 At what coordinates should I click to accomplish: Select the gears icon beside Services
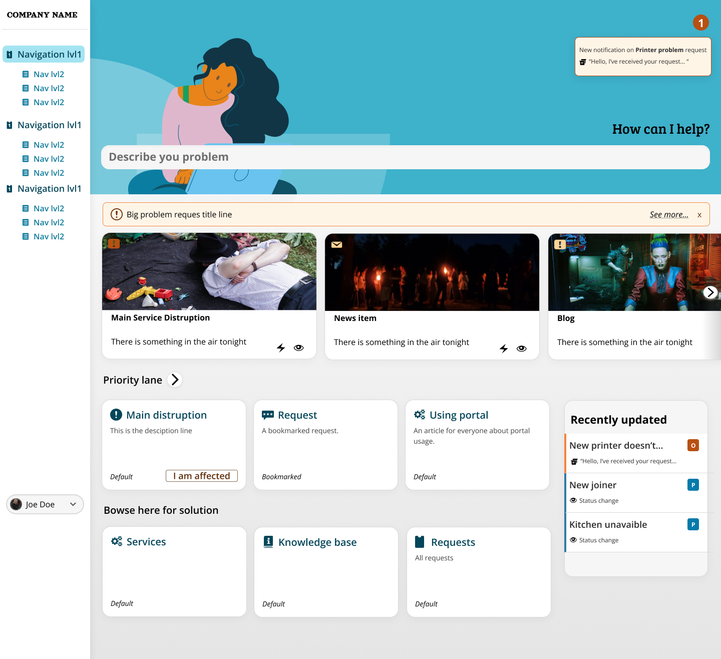pos(116,541)
